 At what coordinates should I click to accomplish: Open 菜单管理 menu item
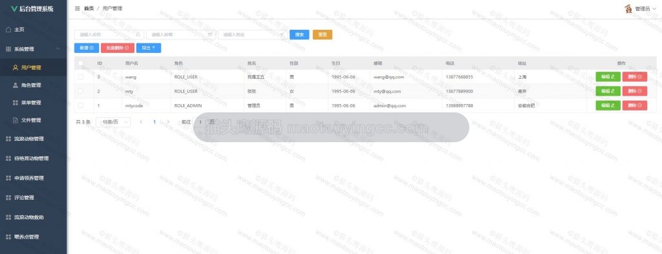(x=34, y=103)
